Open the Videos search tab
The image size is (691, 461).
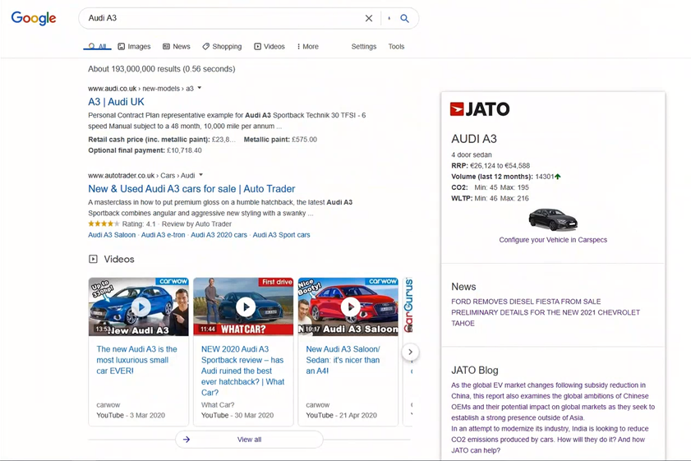(x=269, y=47)
